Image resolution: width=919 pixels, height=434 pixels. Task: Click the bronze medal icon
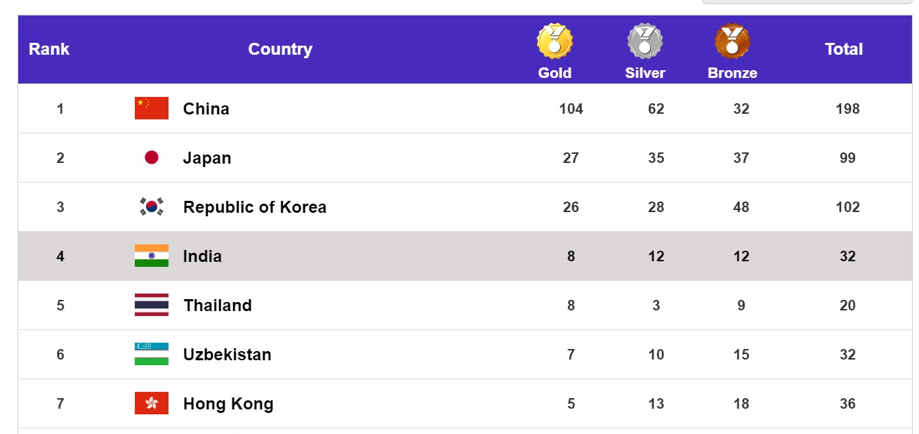(732, 41)
